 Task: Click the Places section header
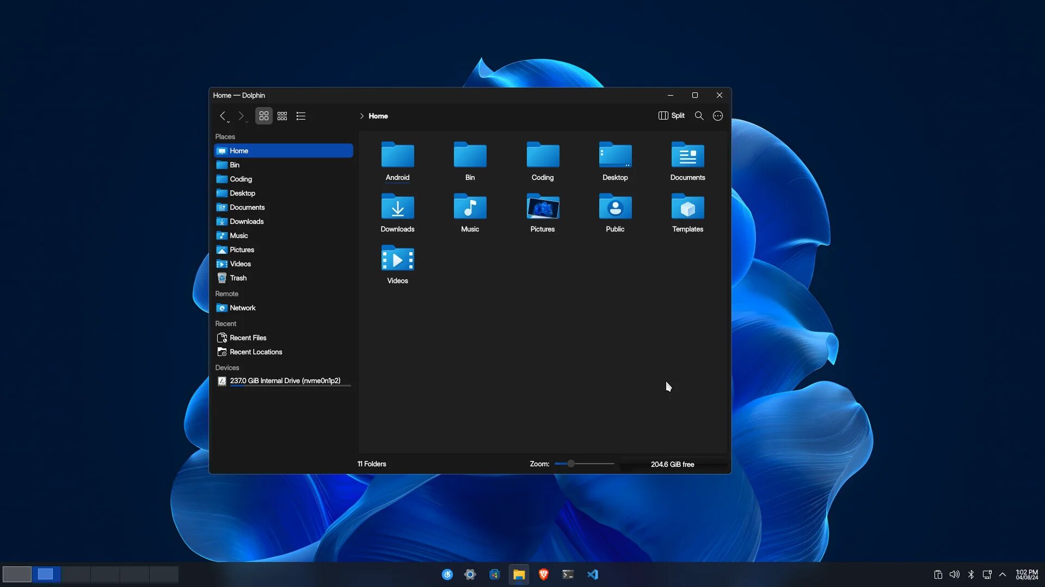(x=225, y=136)
